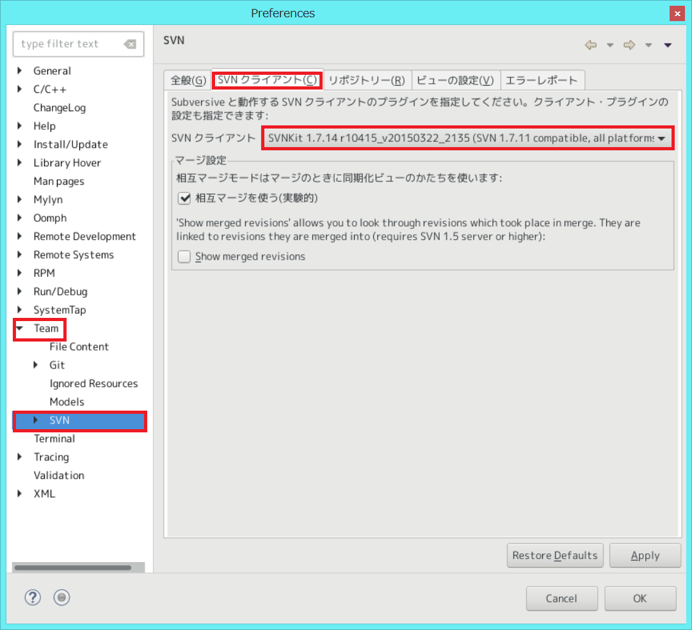Expand the Tracing tree node

point(20,457)
